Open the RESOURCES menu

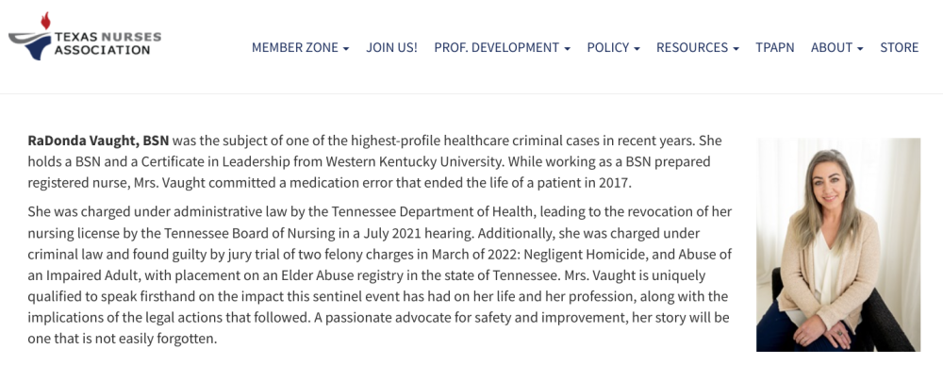698,47
